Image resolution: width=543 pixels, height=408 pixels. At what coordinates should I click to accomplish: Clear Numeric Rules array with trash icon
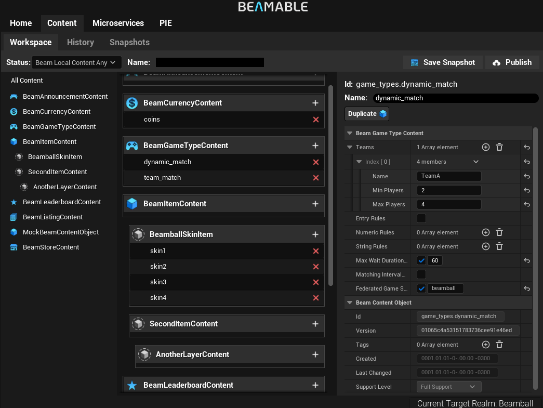point(499,232)
